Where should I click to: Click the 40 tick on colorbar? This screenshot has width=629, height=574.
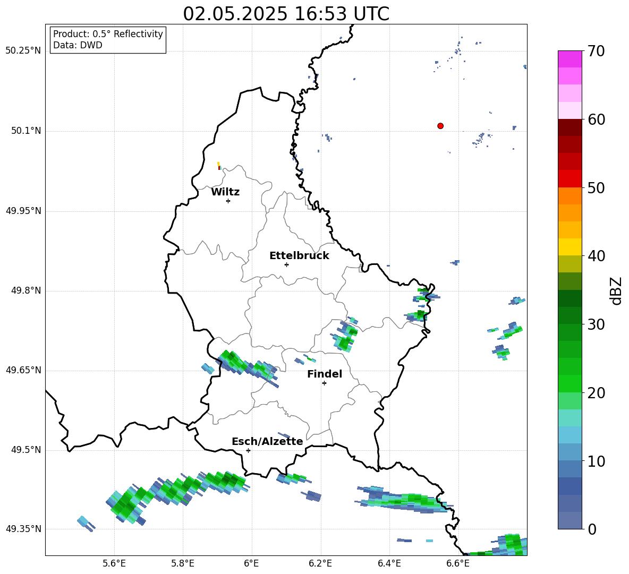[x=596, y=256]
